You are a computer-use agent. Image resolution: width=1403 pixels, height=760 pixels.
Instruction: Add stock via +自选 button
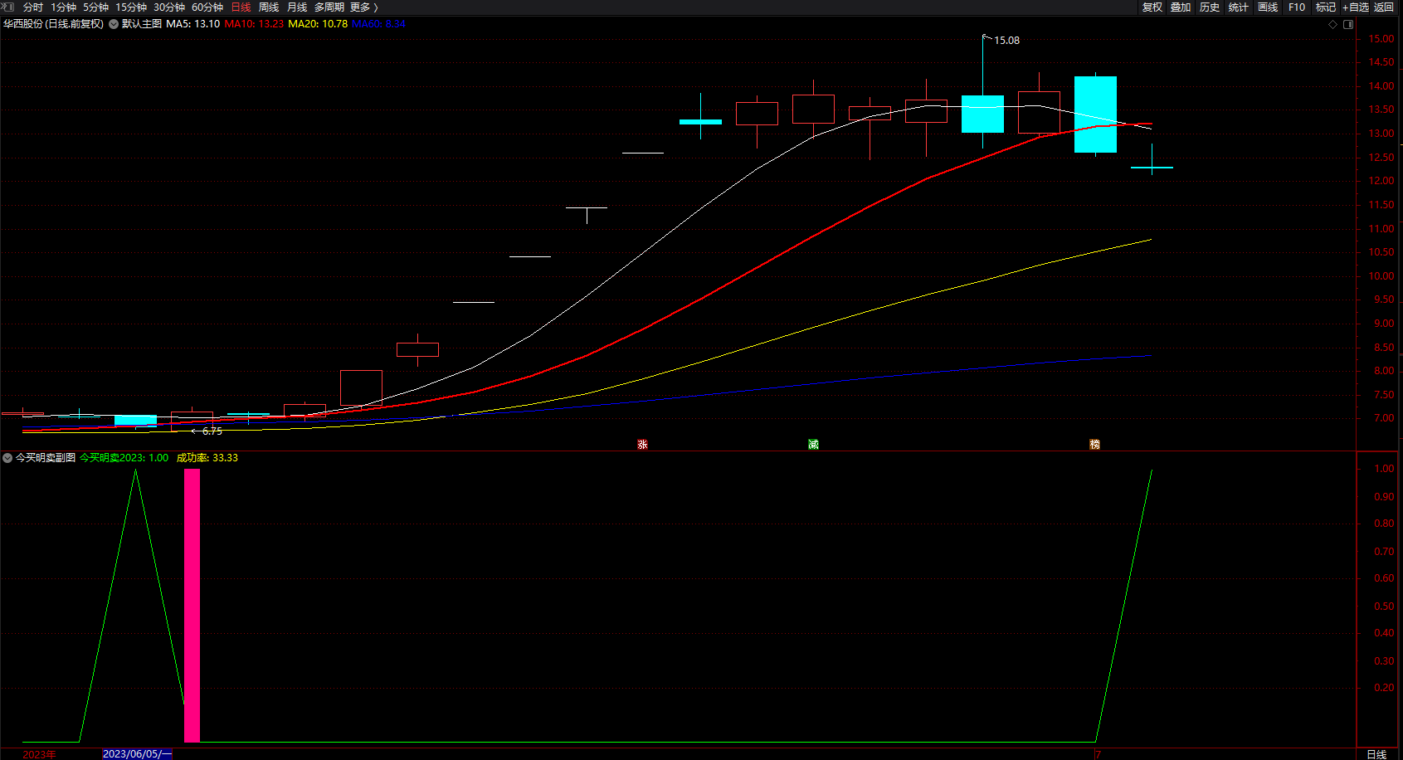(1356, 7)
